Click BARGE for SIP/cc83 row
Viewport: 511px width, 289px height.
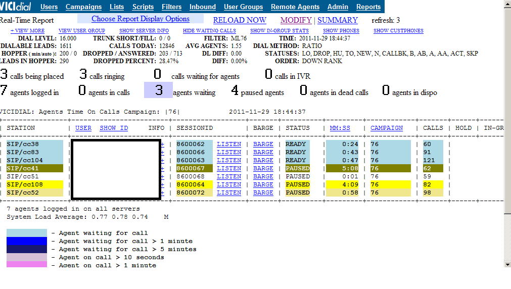click(x=263, y=152)
